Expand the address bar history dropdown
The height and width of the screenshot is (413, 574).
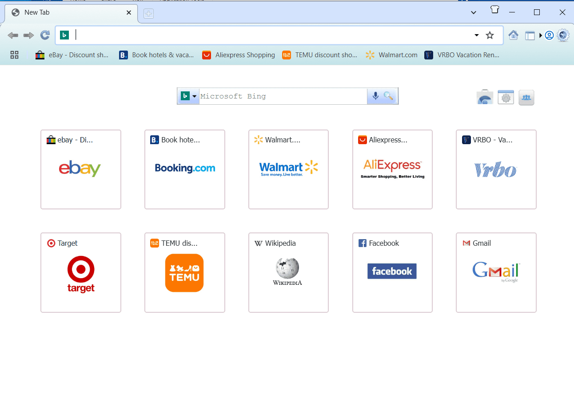pyautogui.click(x=477, y=35)
